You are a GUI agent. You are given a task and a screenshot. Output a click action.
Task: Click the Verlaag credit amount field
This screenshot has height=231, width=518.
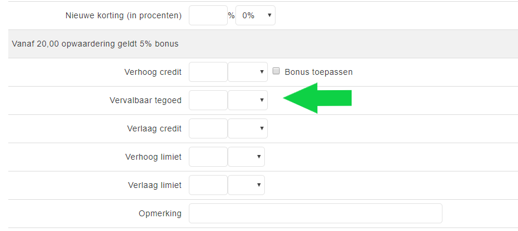[x=208, y=128]
